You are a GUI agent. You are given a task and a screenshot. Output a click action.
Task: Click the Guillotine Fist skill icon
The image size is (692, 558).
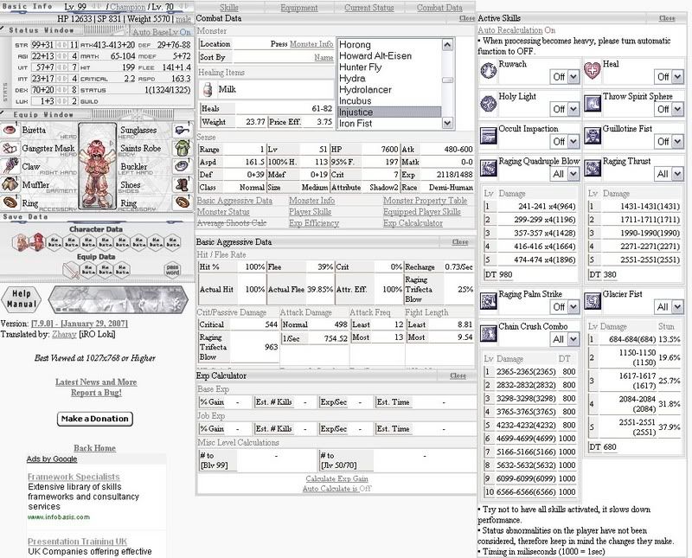(593, 136)
